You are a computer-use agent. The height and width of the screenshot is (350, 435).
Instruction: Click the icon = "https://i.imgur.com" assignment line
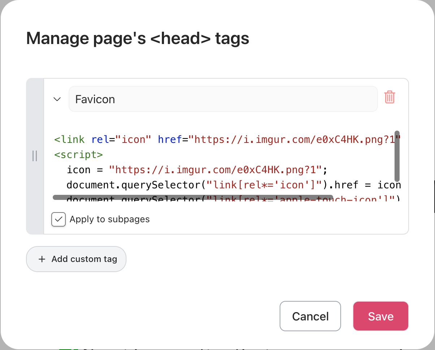point(197,170)
